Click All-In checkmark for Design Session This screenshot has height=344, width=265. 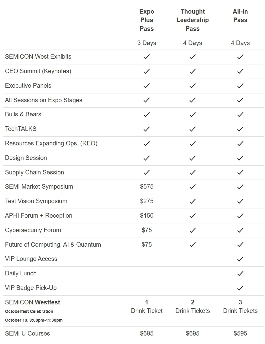[240, 158]
